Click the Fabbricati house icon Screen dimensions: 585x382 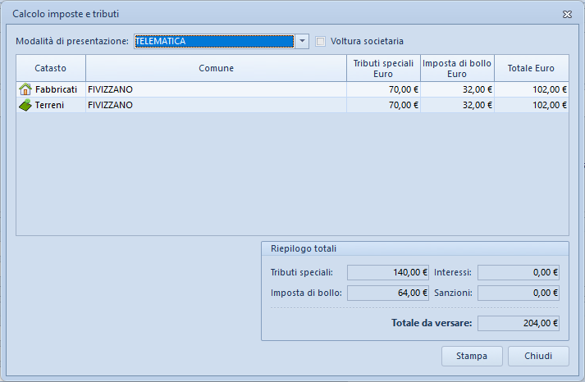click(25, 89)
